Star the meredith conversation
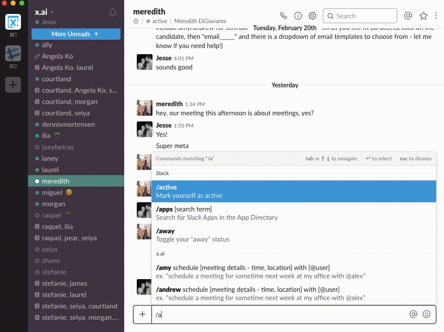The image size is (444, 332). (x=136, y=21)
